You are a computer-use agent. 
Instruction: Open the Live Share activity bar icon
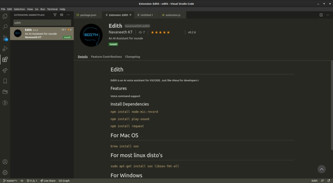5,70
